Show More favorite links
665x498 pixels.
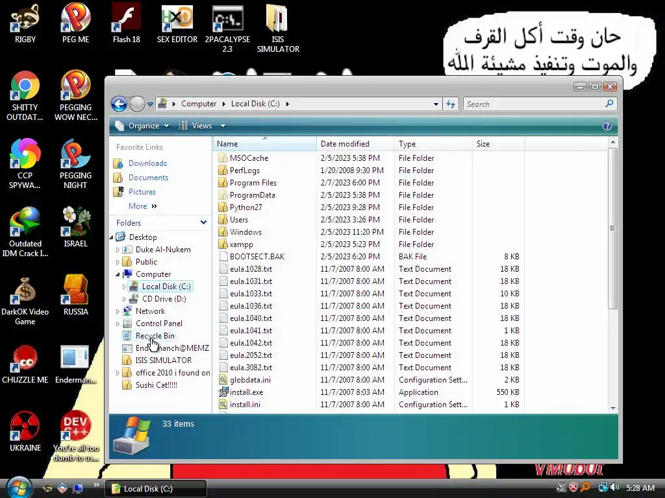[x=142, y=206]
